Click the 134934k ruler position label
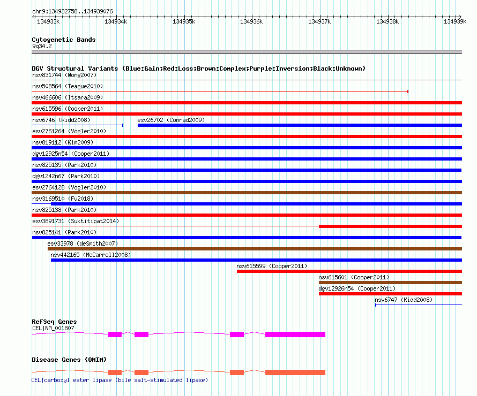Viewport: 477px width, 396px height. point(116,21)
